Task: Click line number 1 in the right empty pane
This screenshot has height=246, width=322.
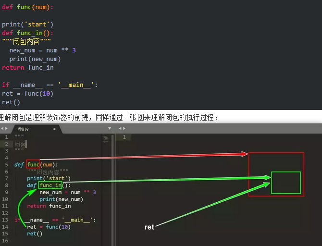Action: [x=124, y=137]
